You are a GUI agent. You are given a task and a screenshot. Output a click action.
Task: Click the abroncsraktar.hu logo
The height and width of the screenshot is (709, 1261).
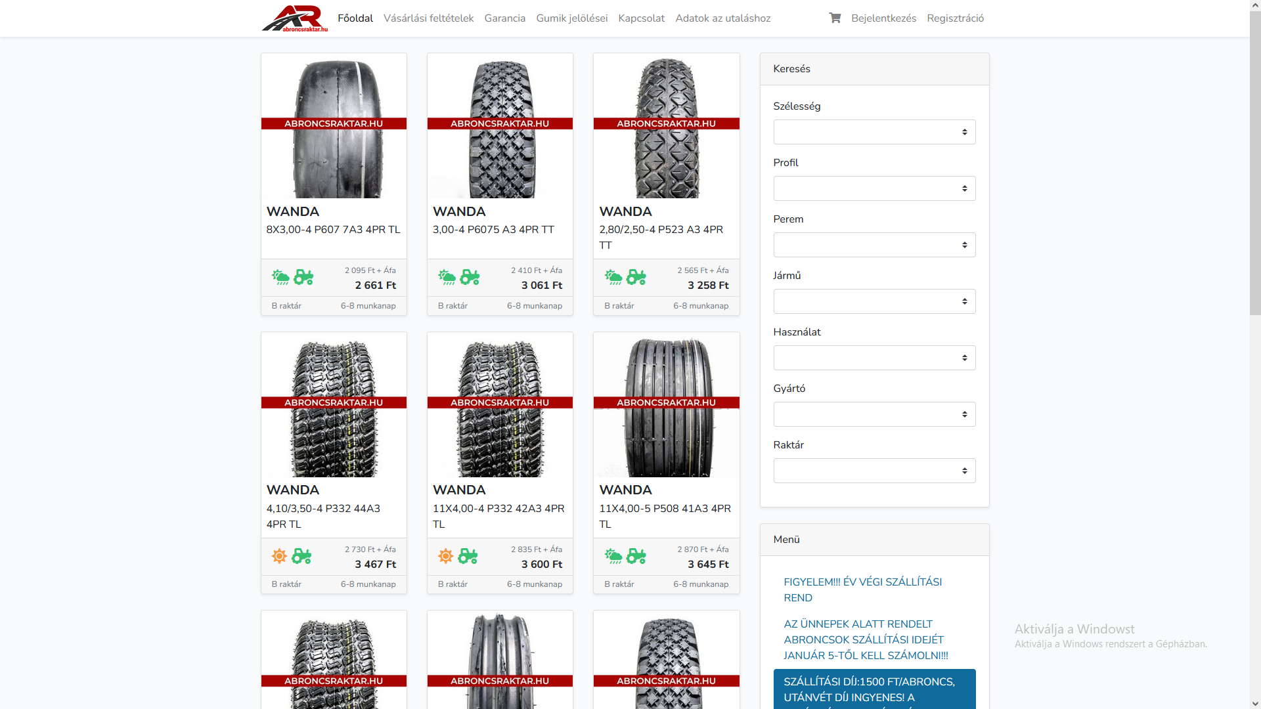coord(295,18)
